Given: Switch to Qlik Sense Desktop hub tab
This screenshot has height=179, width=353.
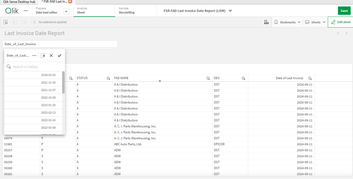Looking at the screenshot, I should [x=19, y=2].
